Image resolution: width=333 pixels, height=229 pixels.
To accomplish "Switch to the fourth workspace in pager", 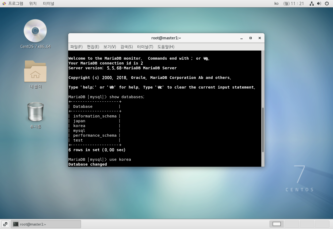I will 322,224.
